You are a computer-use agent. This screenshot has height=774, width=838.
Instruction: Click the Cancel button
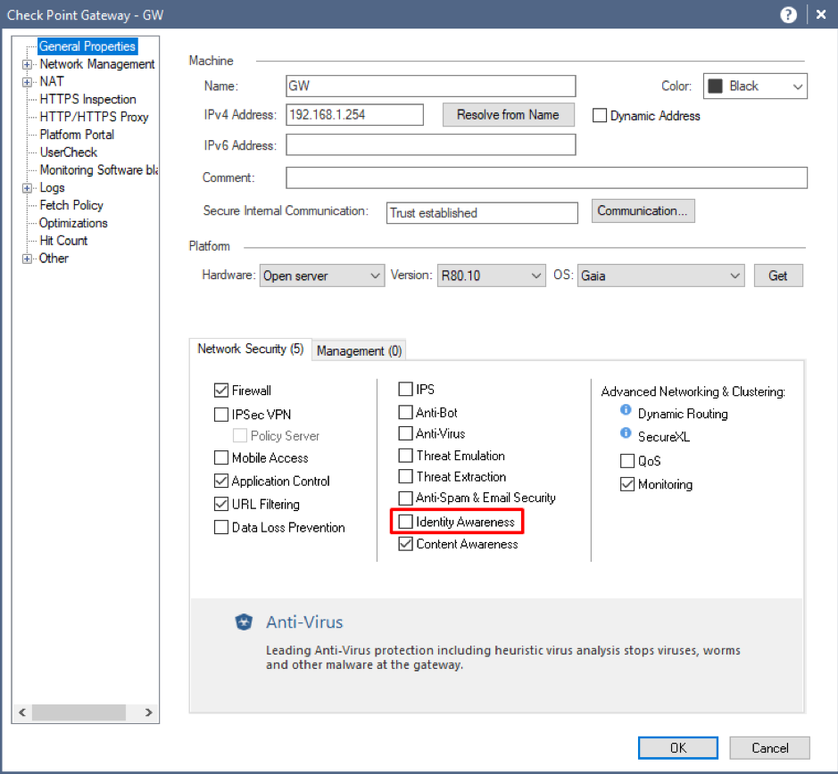[769, 748]
